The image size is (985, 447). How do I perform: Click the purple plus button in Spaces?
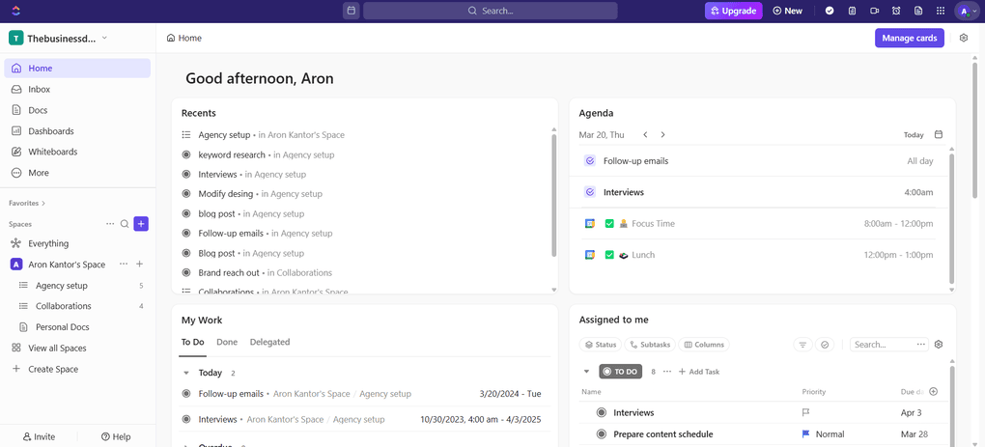point(141,224)
